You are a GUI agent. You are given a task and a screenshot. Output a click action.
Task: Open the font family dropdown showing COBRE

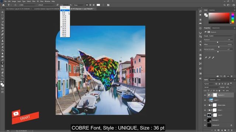click(27, 5)
